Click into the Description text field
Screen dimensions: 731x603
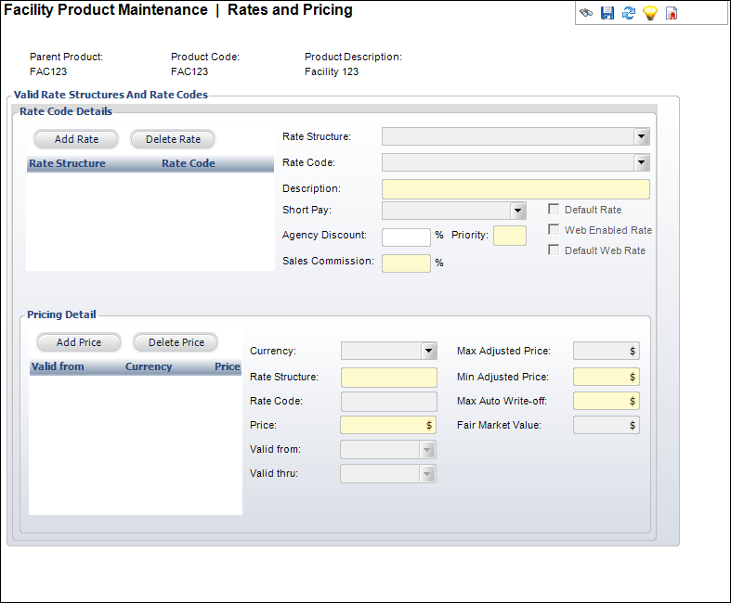point(516,189)
